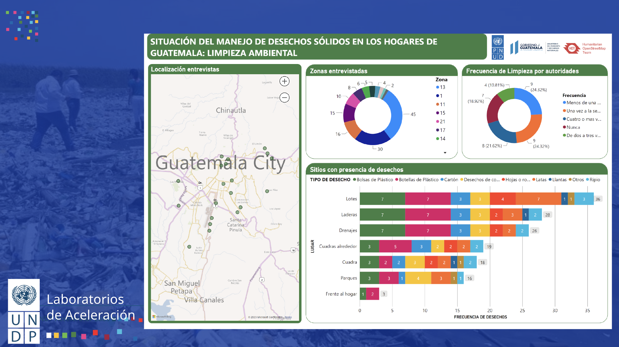Click the 30 segment of zones donut
This screenshot has height=347, width=619.
click(373, 138)
